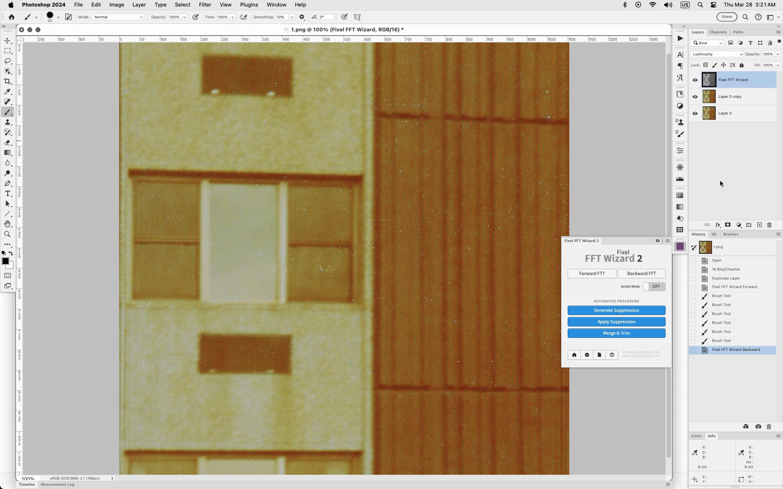Select the Clone Stamp tool
This screenshot has height=489, width=783.
(7, 122)
